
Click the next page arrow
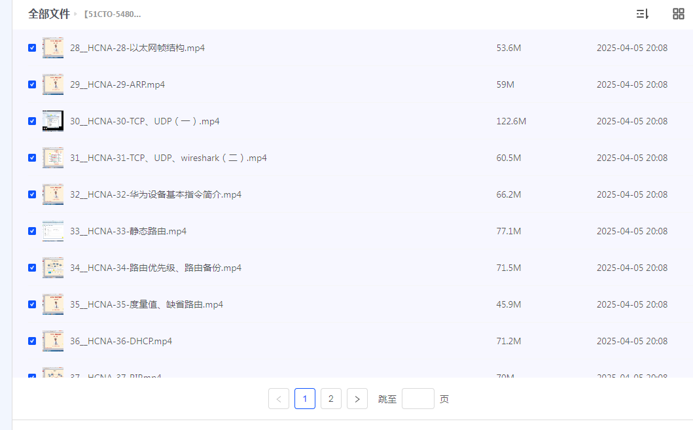tap(357, 399)
